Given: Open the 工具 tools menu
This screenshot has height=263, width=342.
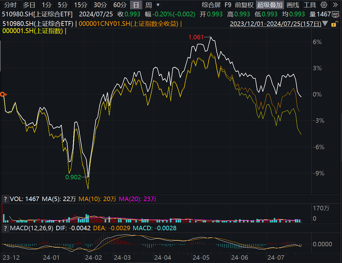Looking at the screenshot, I should coord(310,5).
